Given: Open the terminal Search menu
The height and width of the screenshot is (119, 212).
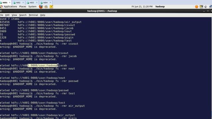Looking at the screenshot, I should click(23, 15).
